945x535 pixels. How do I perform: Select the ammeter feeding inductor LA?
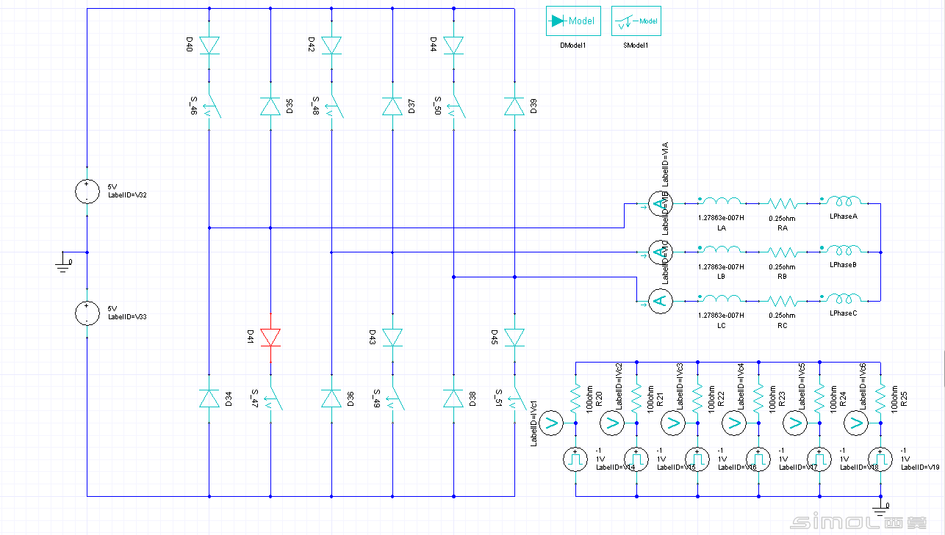click(x=660, y=203)
